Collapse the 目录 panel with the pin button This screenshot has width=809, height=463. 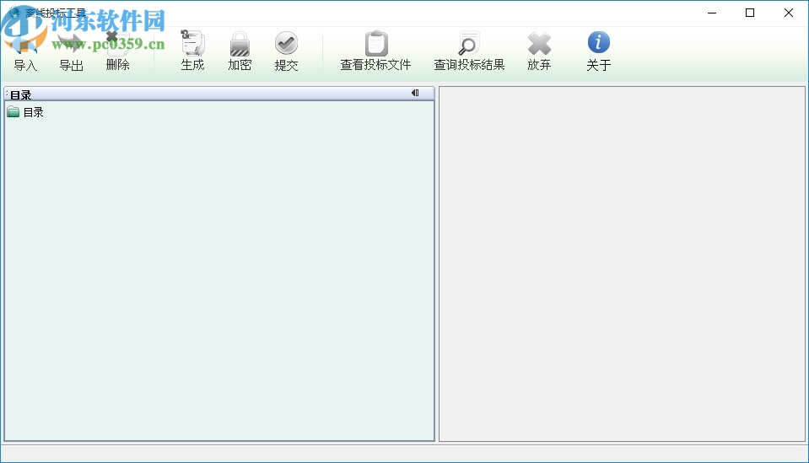point(415,93)
